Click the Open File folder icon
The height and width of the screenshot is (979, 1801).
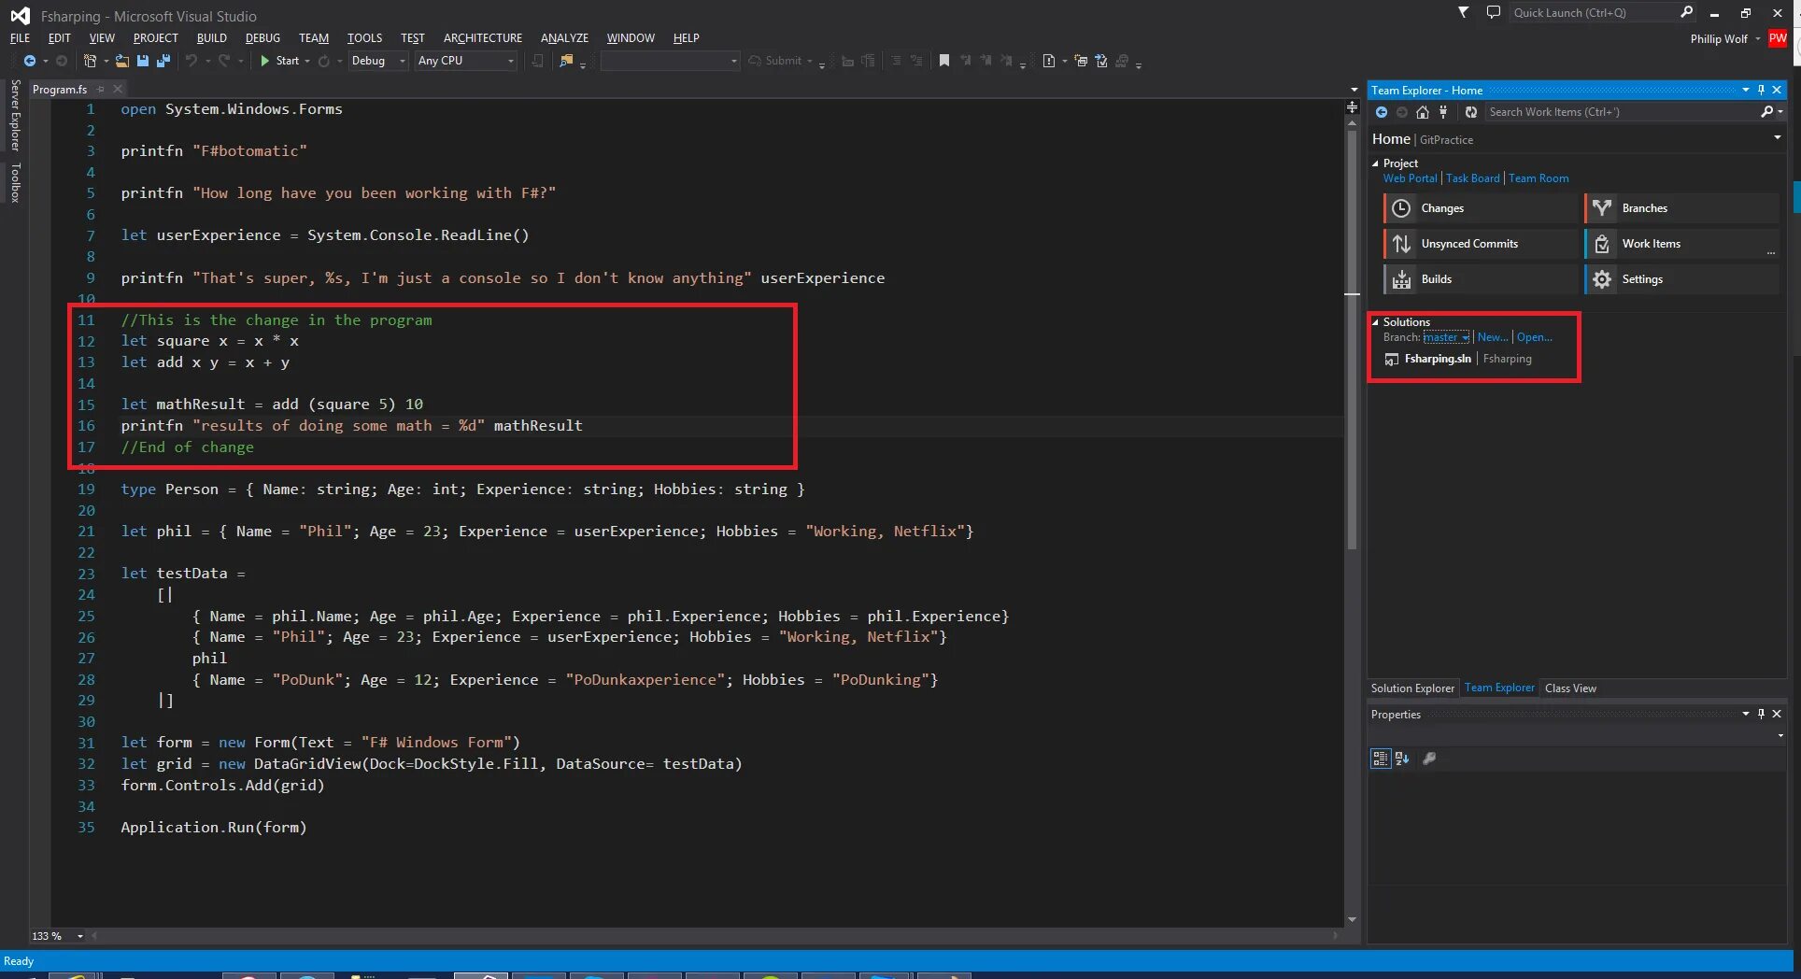[x=122, y=61]
